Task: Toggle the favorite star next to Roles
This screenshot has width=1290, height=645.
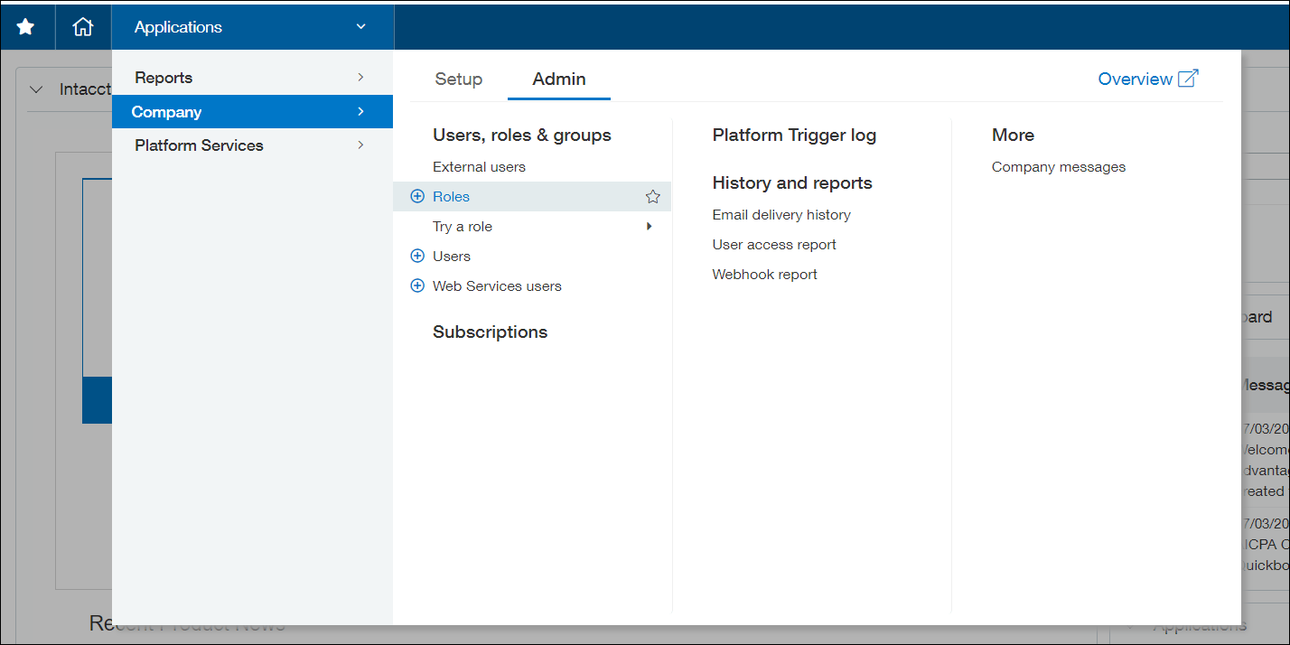Action: click(x=652, y=195)
